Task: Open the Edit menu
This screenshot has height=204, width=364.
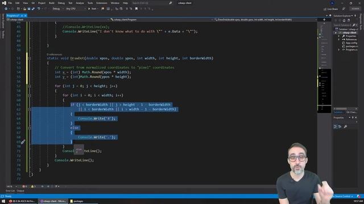Action: (x=18, y=3)
